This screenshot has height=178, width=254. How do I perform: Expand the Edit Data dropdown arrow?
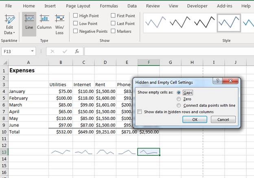[14, 33]
